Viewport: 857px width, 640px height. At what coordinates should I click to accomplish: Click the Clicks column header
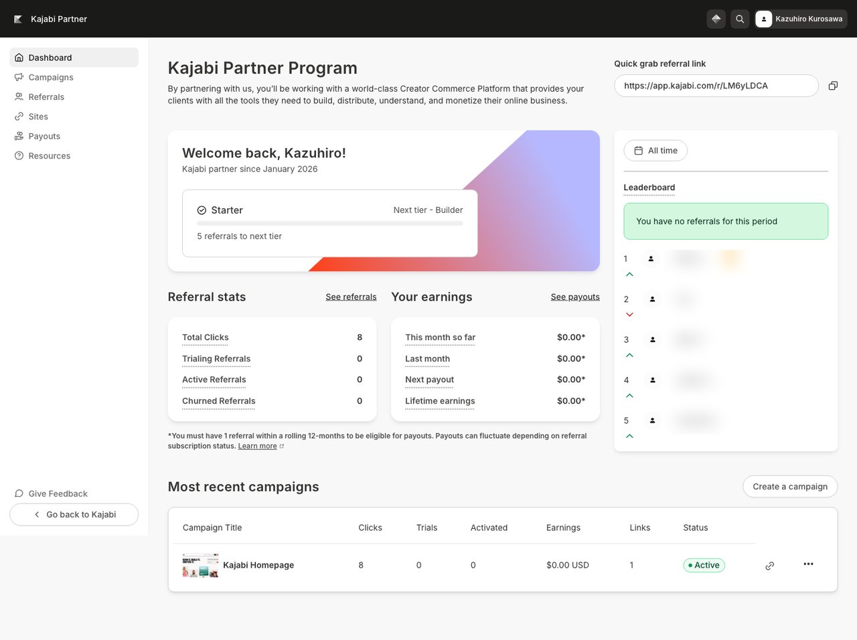[x=370, y=528]
